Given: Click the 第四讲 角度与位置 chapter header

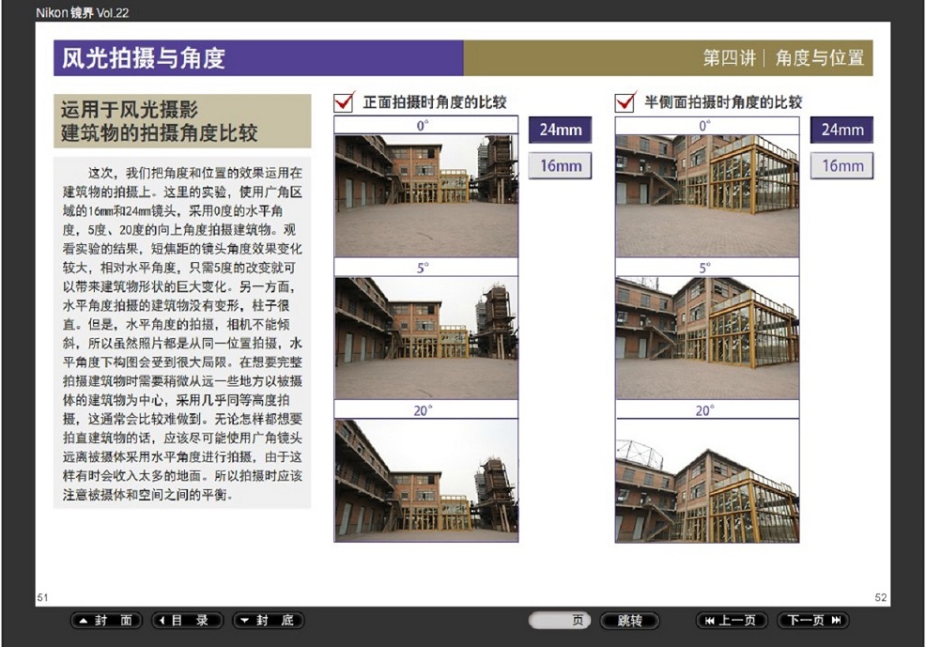Looking at the screenshot, I should 783,58.
